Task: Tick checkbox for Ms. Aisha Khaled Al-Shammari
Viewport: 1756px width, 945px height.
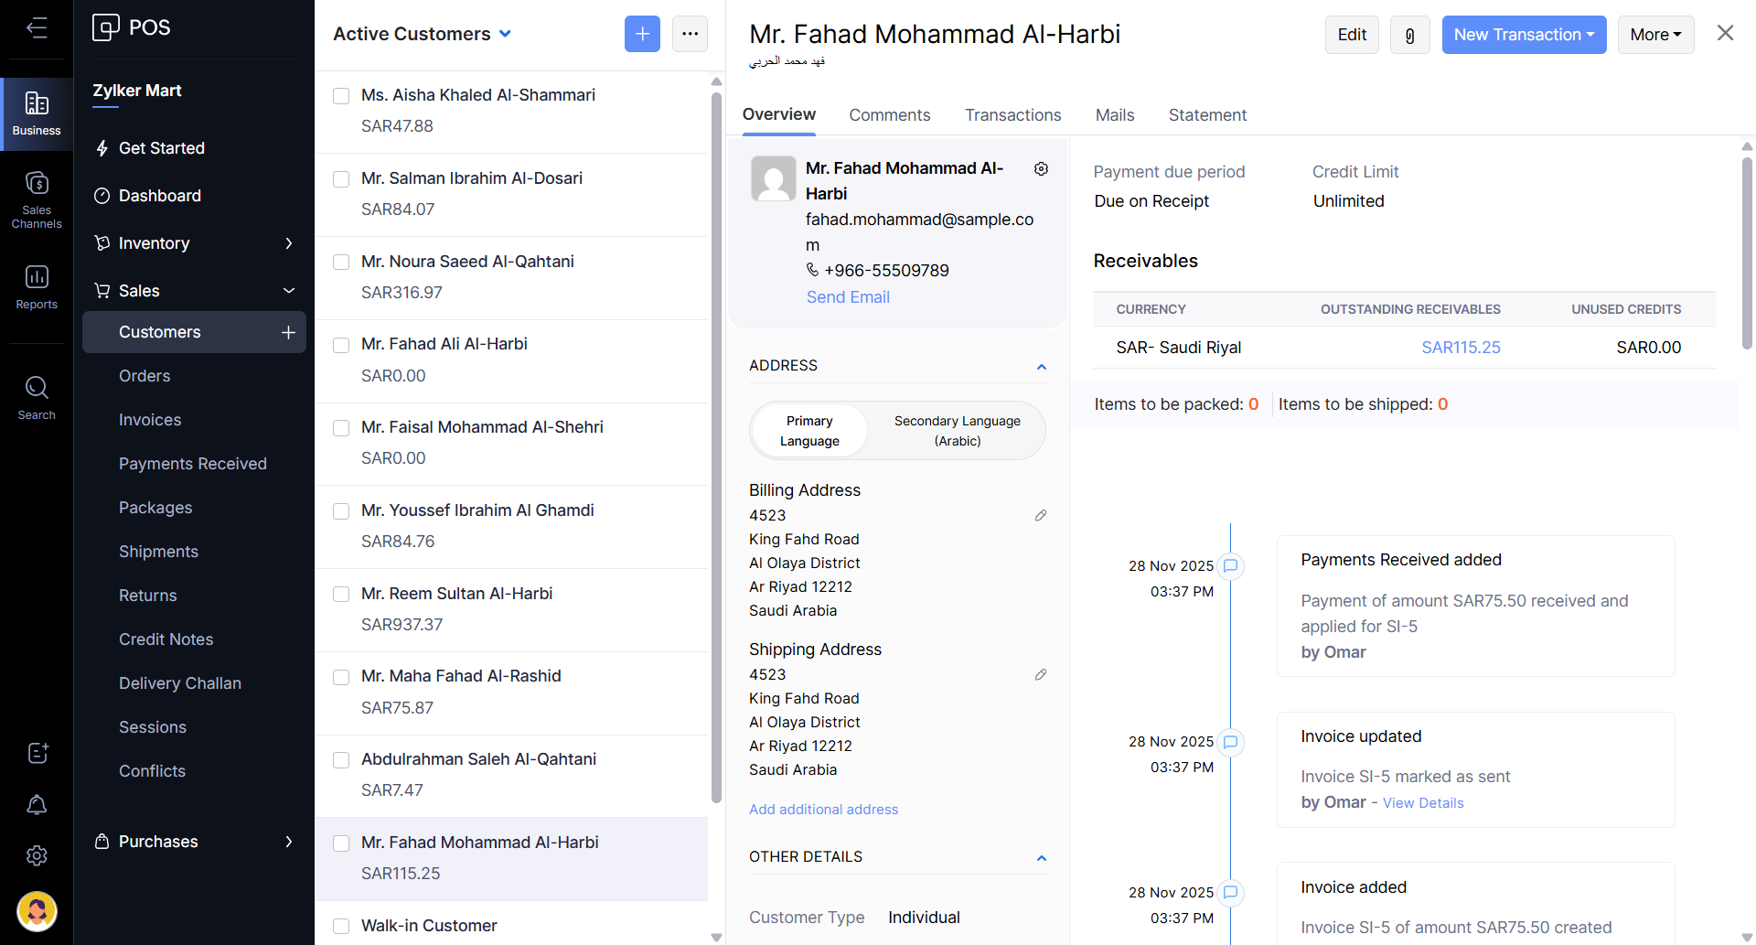Action: tap(341, 96)
